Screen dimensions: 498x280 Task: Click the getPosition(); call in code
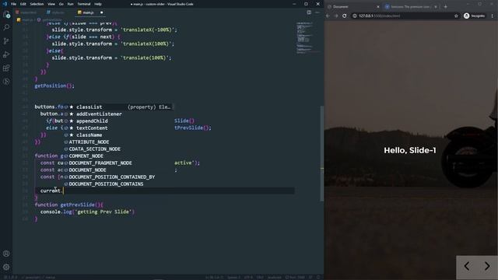(54, 86)
